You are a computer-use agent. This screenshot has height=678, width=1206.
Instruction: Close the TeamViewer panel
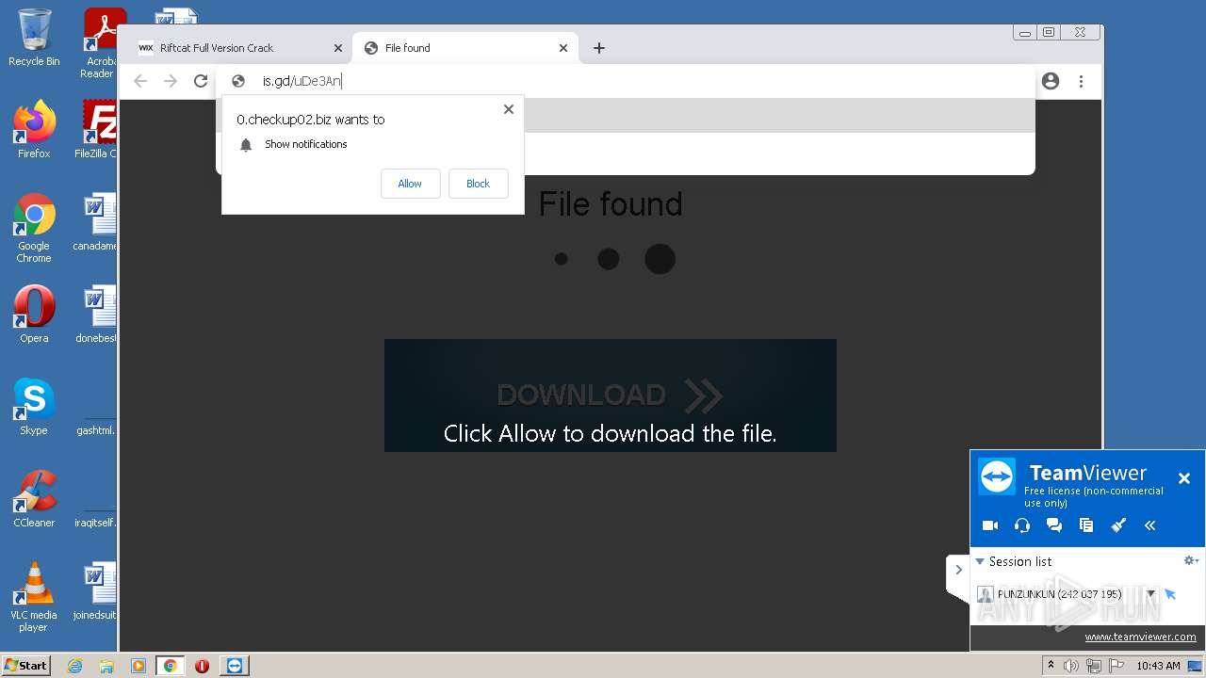click(1184, 478)
